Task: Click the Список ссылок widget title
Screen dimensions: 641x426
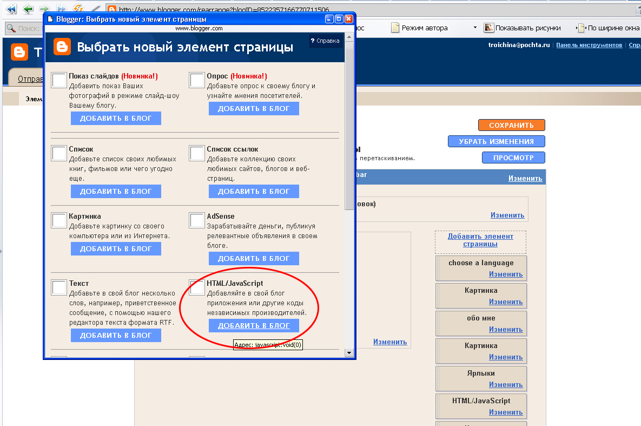Action: (x=232, y=149)
